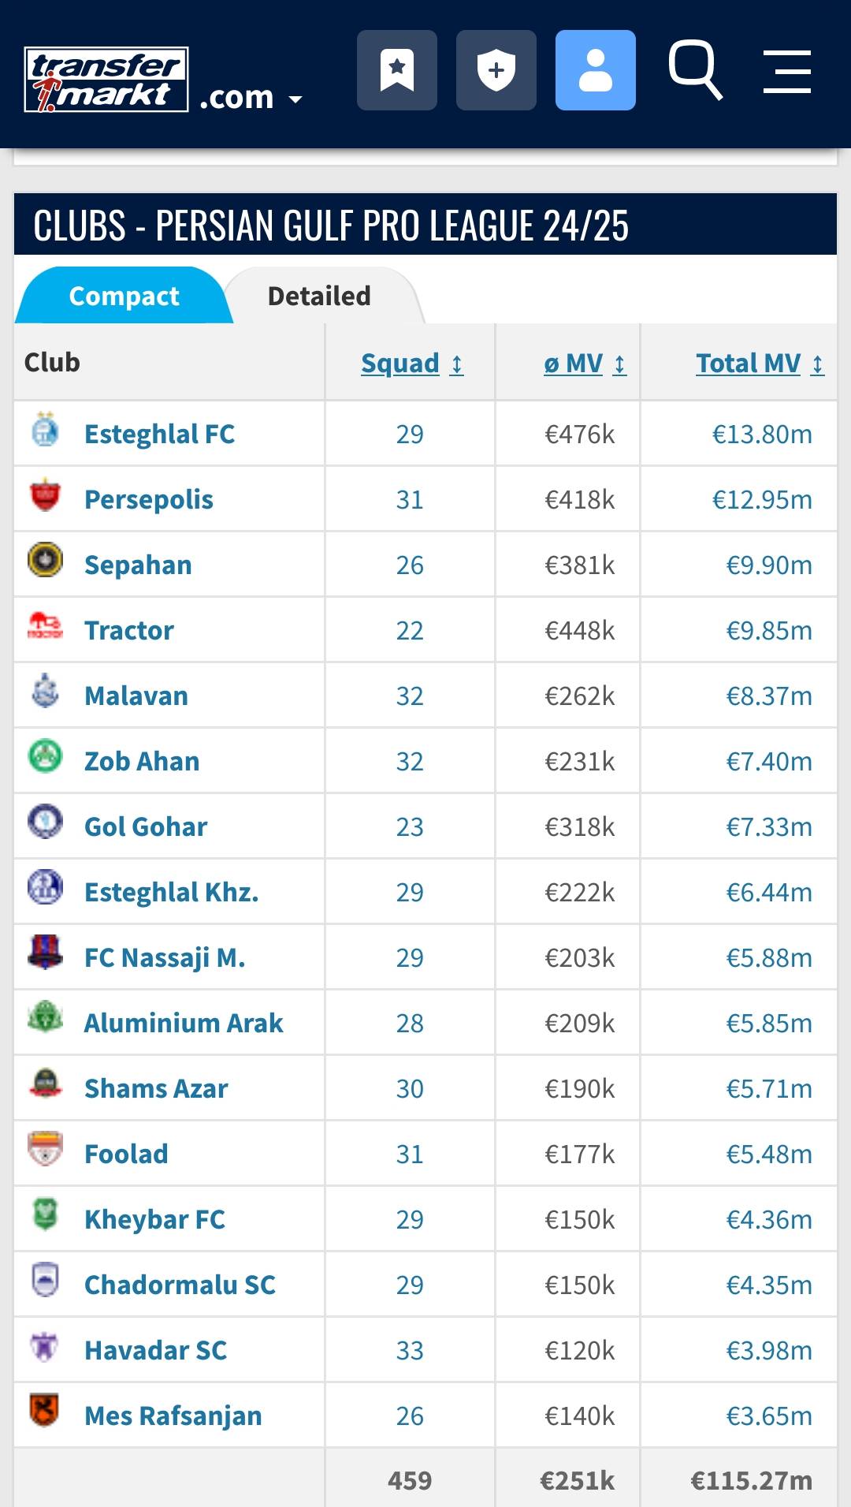Expand the .com domain dropdown
Screen dimensions: 851x1507
(251, 98)
